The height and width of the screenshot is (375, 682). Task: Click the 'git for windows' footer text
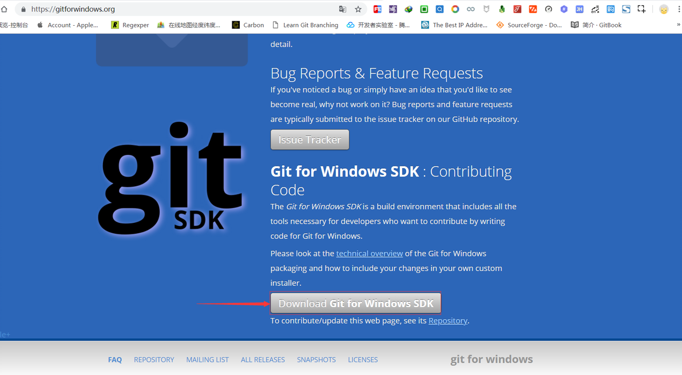(491, 360)
